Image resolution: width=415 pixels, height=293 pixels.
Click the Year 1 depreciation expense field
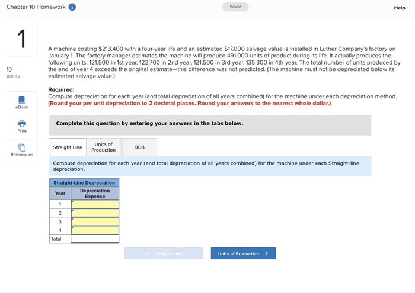tap(95, 204)
